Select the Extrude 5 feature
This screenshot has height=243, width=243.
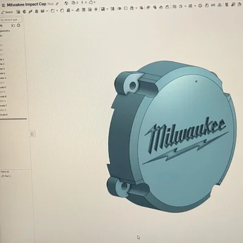[x=3, y=87]
